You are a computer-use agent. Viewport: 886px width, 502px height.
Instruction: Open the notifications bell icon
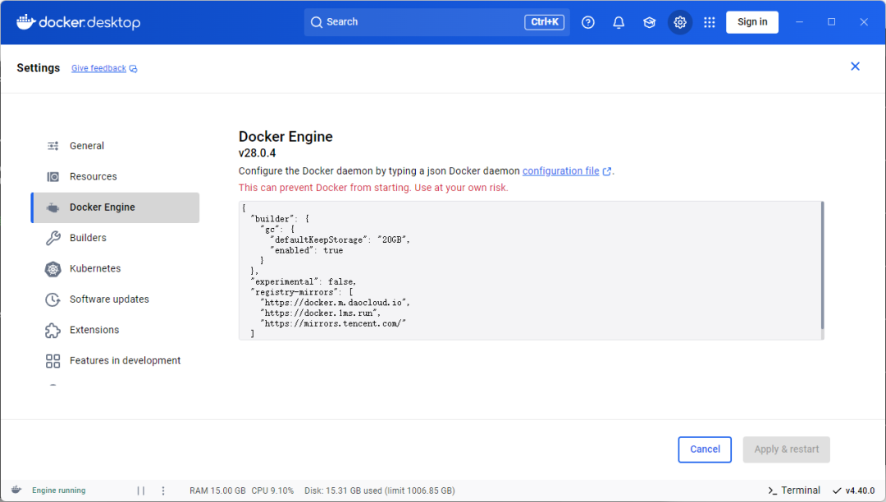[x=619, y=22]
